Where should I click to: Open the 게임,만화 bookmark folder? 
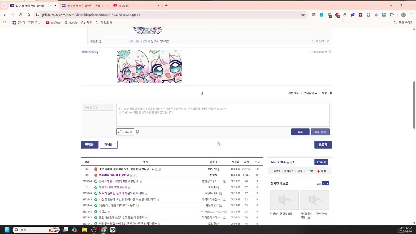pyautogui.click(x=104, y=23)
